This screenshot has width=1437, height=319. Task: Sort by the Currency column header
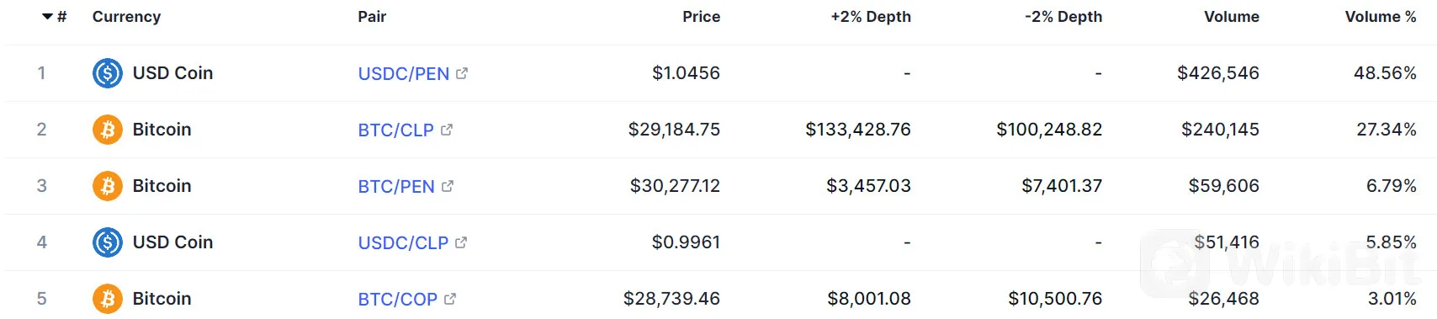coord(126,17)
